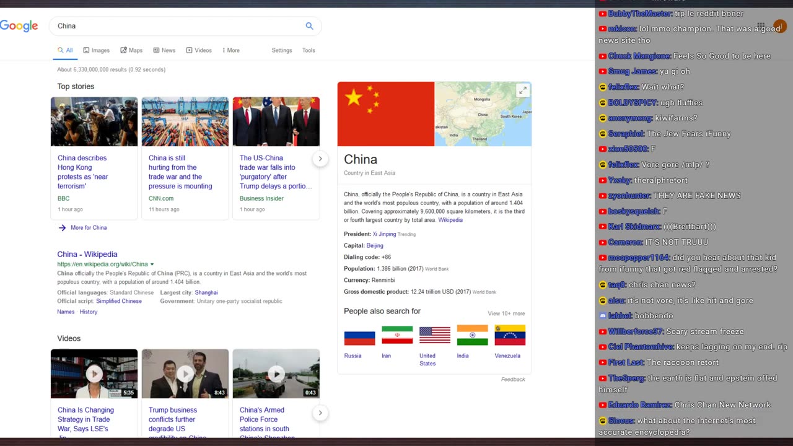Click the Iran flag icon
This screenshot has width=793, height=446.
coord(397,335)
